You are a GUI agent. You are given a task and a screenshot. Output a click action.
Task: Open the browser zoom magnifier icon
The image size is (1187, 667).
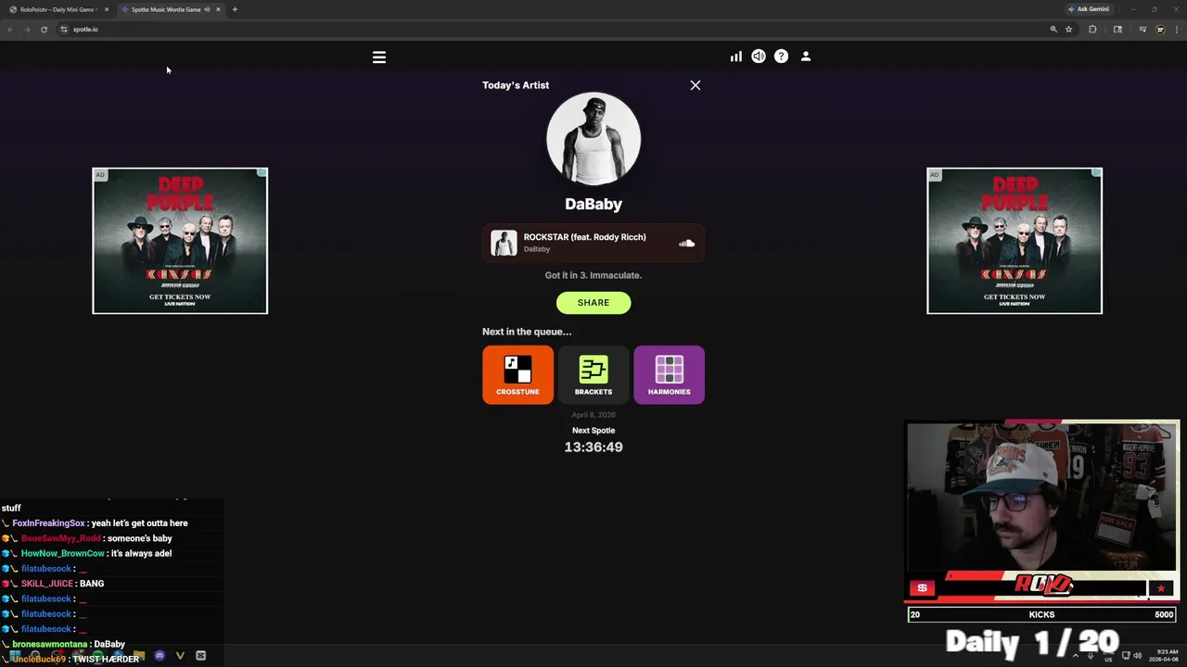click(x=1053, y=30)
